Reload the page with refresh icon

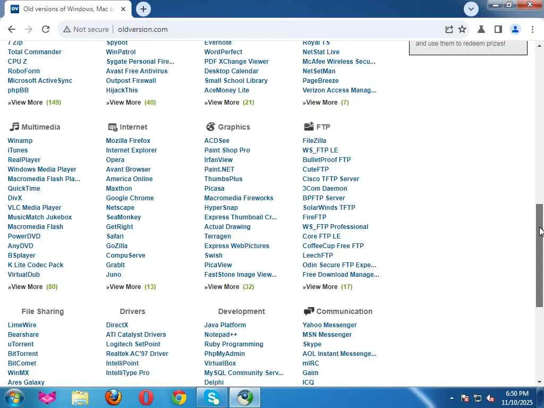click(x=46, y=30)
